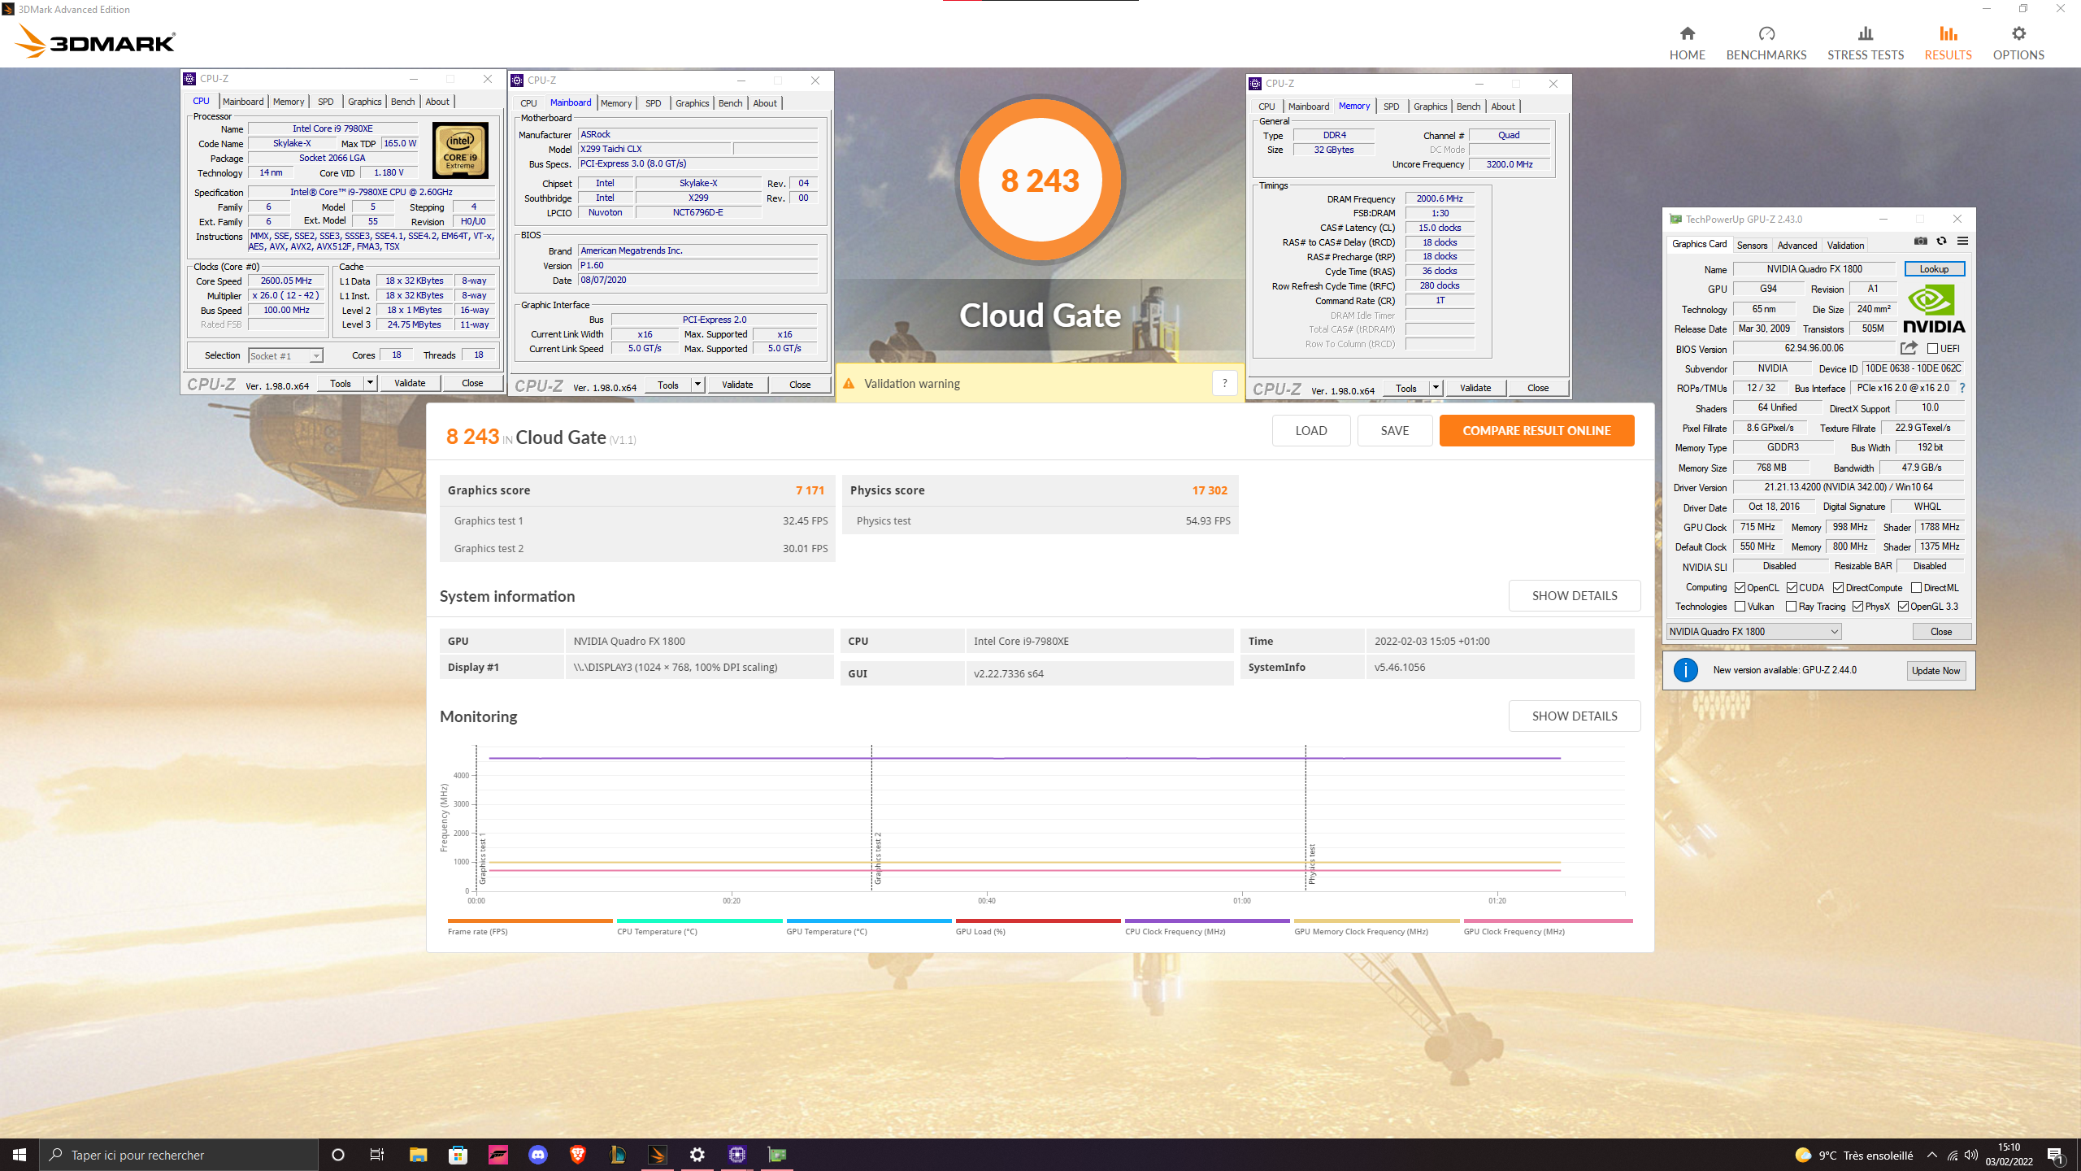Switch to 3DMark taskbar icon
The width and height of the screenshot is (2081, 1171).
click(658, 1155)
